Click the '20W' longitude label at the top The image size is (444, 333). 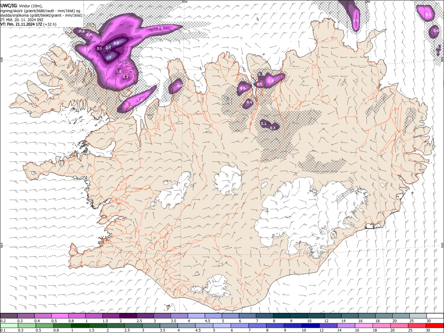point(185,2)
